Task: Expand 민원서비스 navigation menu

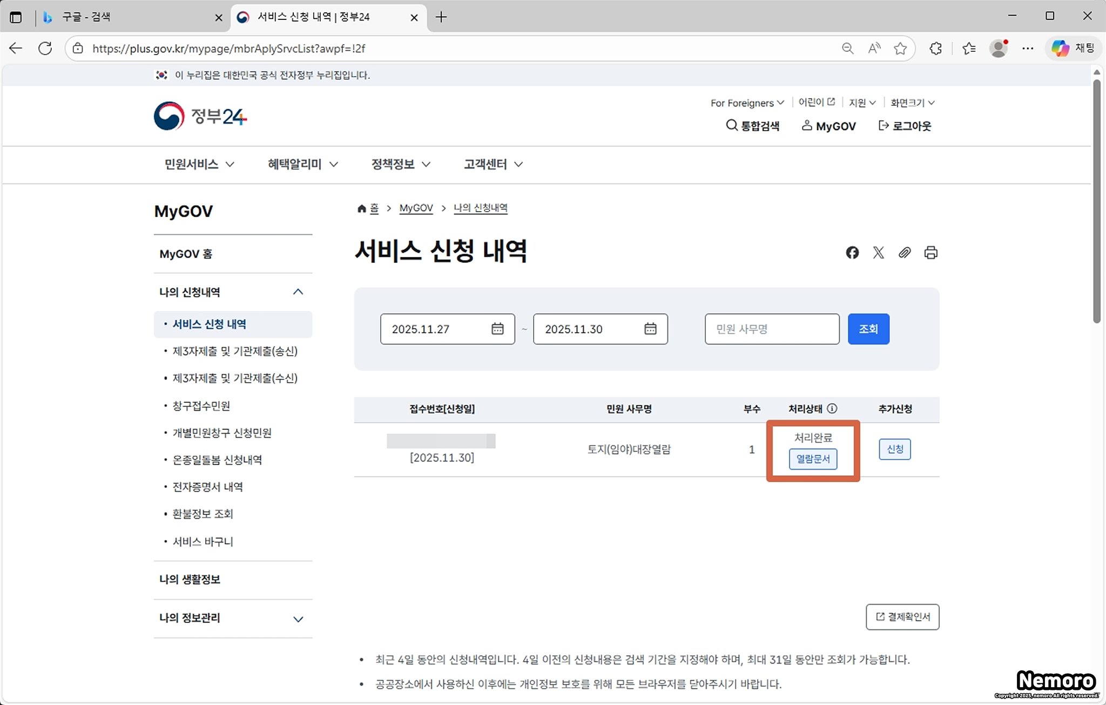Action: 199,164
